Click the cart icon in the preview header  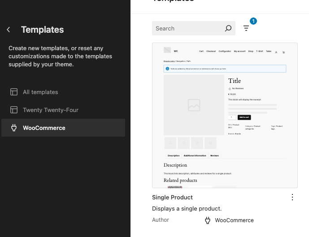point(283,52)
